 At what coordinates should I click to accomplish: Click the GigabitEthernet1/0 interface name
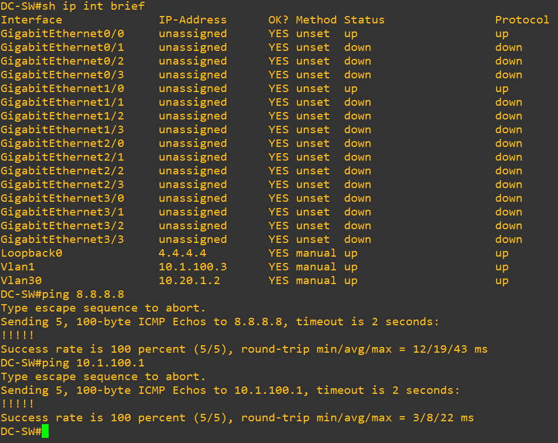[62, 89]
